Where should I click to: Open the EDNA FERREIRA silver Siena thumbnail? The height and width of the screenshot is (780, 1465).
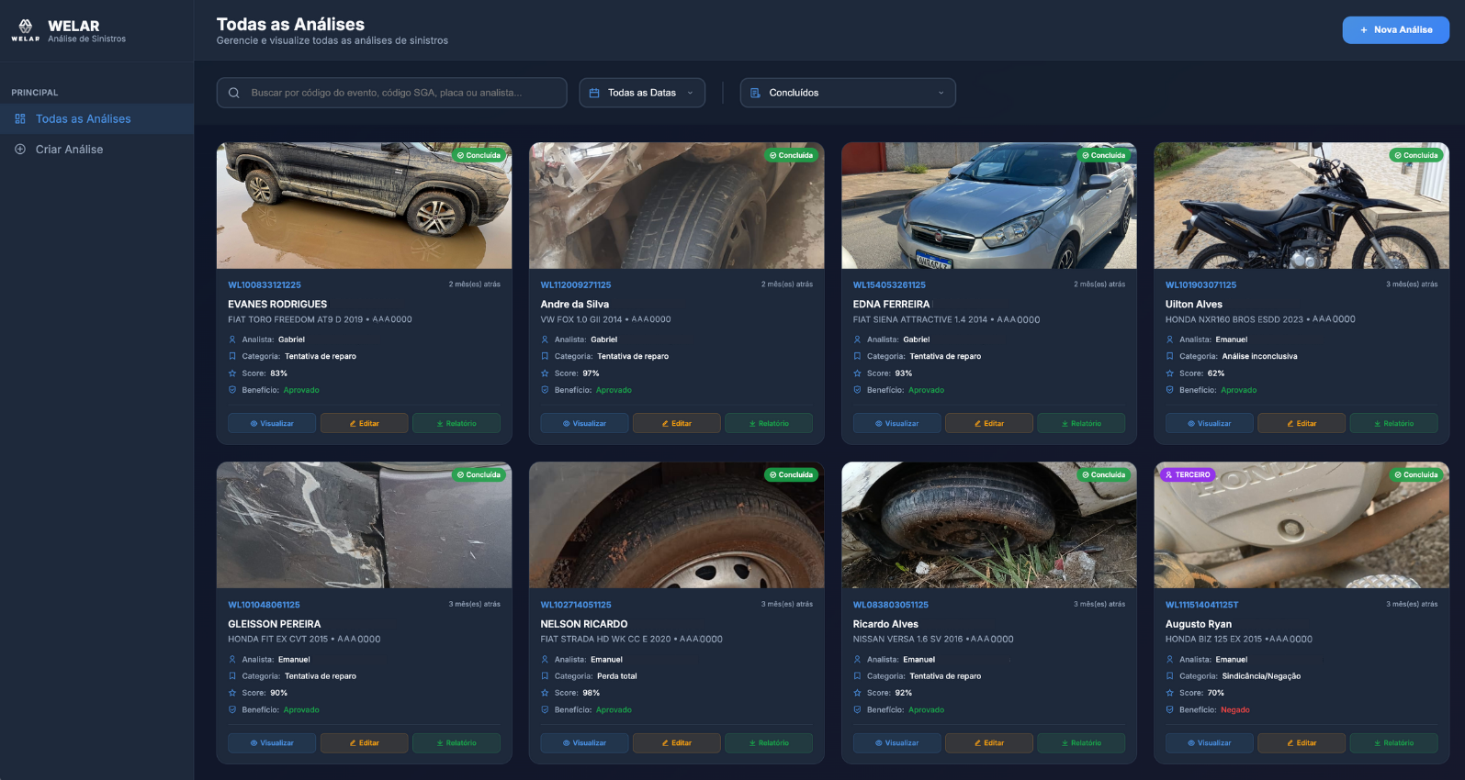pos(989,206)
